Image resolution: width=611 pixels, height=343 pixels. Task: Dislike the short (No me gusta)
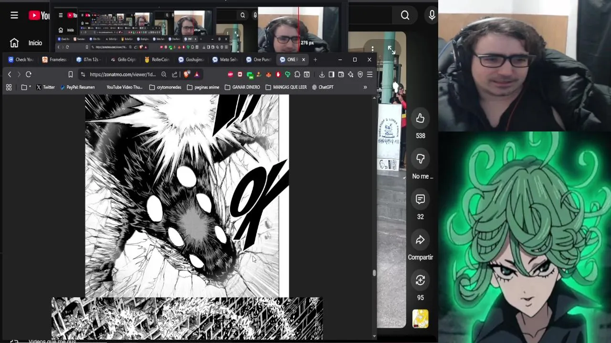click(420, 159)
